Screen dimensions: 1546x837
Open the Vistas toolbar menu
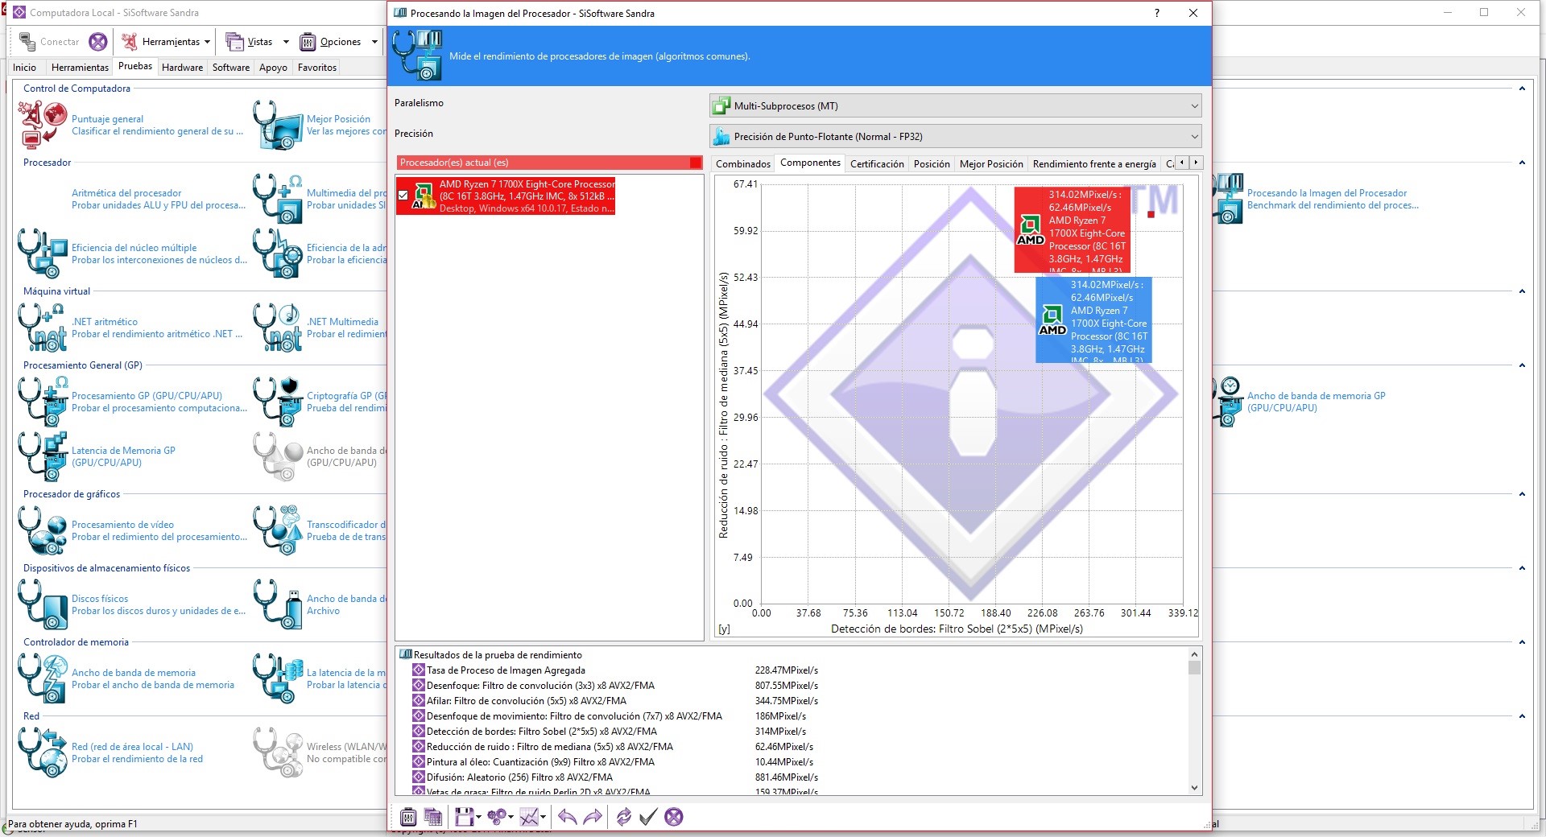[x=258, y=42]
